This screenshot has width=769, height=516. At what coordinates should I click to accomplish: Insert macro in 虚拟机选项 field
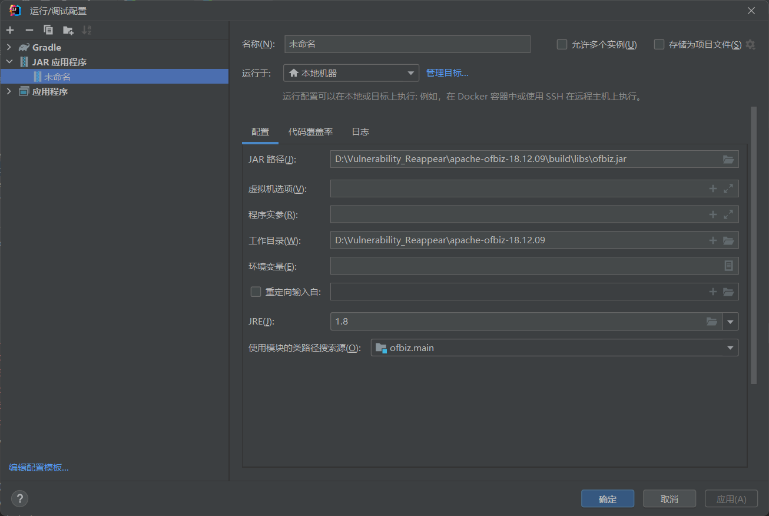click(x=713, y=188)
